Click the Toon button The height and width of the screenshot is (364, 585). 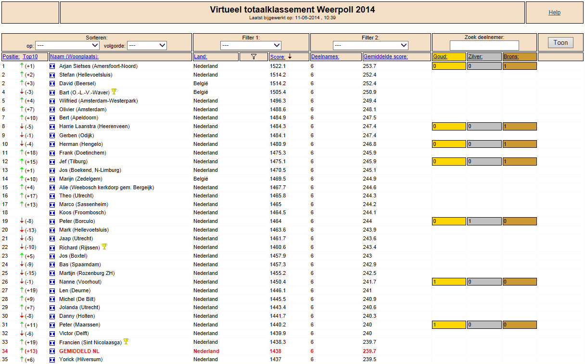pyautogui.click(x=560, y=43)
